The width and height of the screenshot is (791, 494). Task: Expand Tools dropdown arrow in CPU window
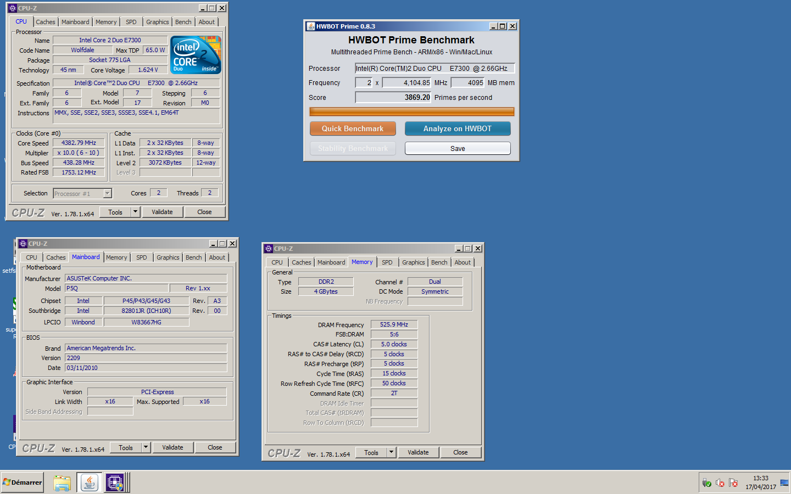pos(136,212)
